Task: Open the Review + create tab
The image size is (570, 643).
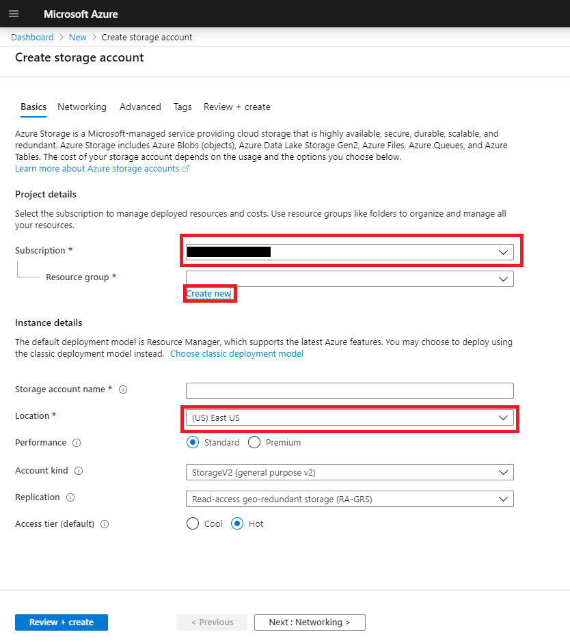Action: 237,107
